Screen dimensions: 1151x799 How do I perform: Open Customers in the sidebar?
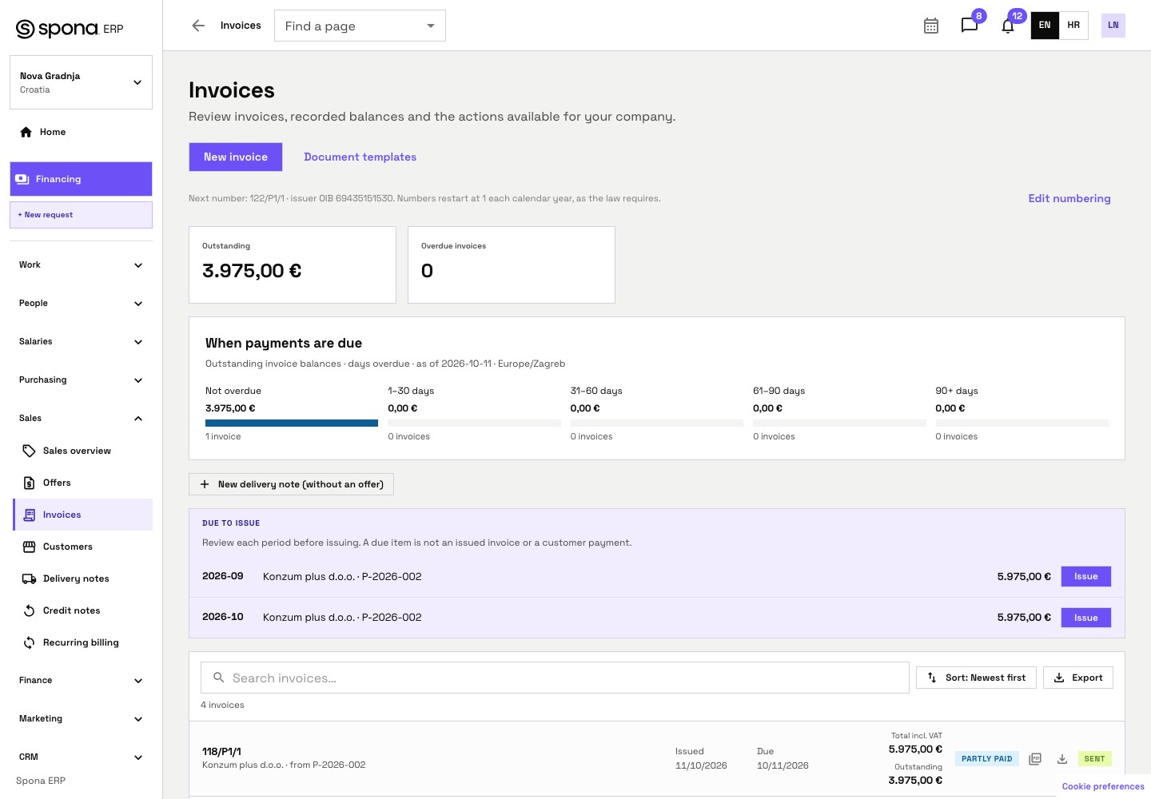82,547
